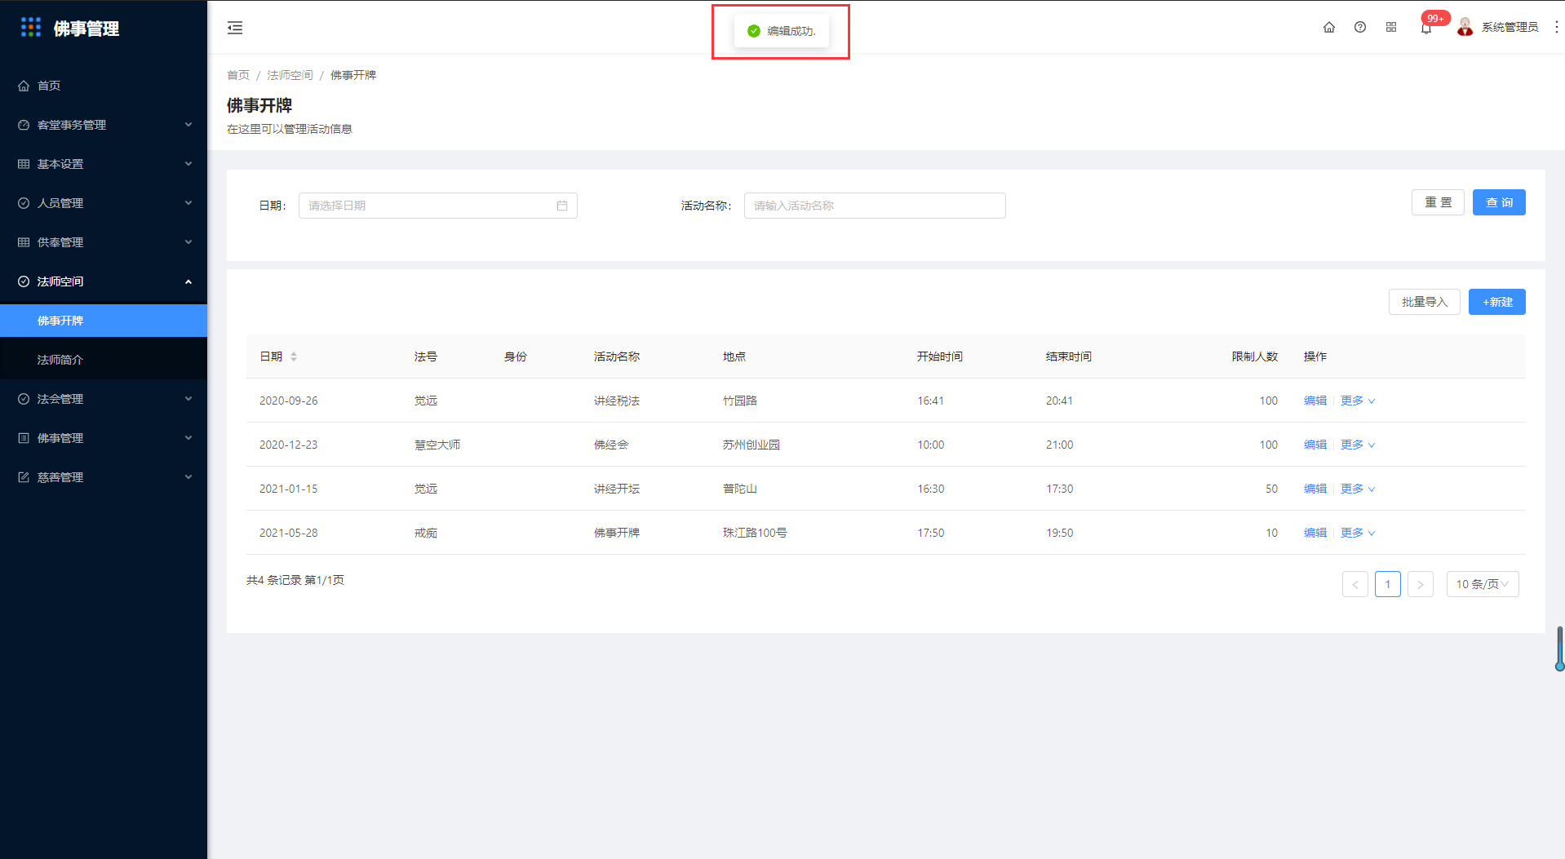Select page 1 in pagination
1565x859 pixels.
[x=1388, y=584]
